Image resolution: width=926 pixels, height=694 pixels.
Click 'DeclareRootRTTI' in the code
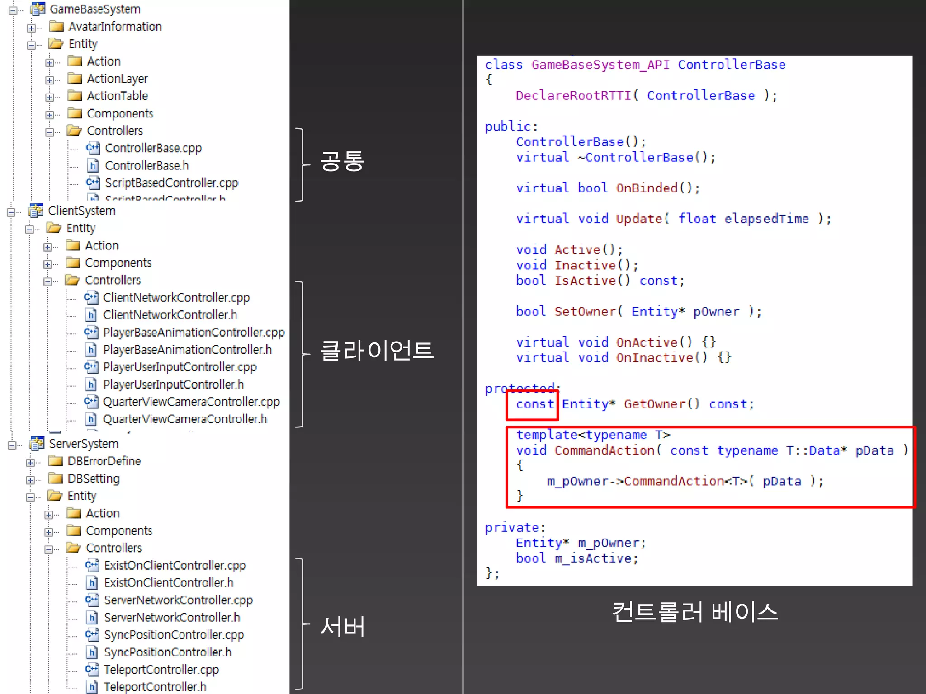[573, 96]
